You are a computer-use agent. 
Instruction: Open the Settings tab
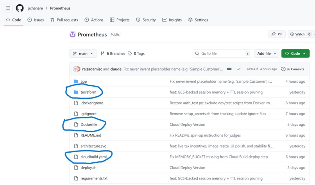click(198, 20)
